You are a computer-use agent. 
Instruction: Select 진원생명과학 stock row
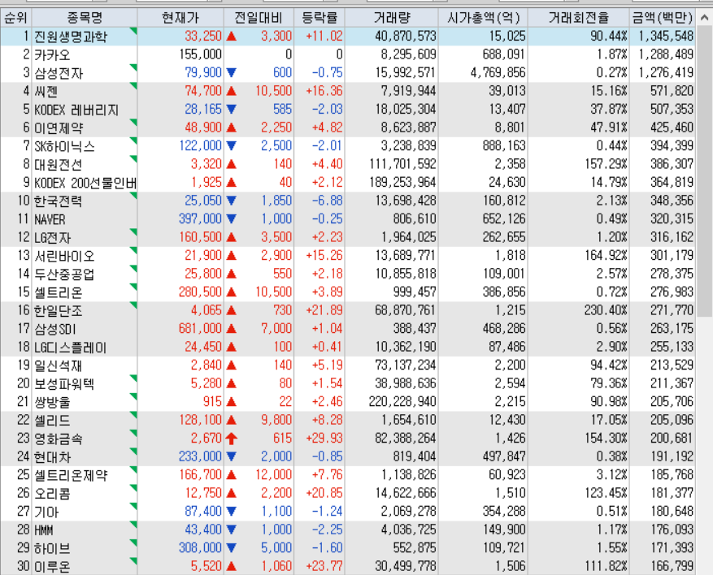pyautogui.click(x=348, y=37)
